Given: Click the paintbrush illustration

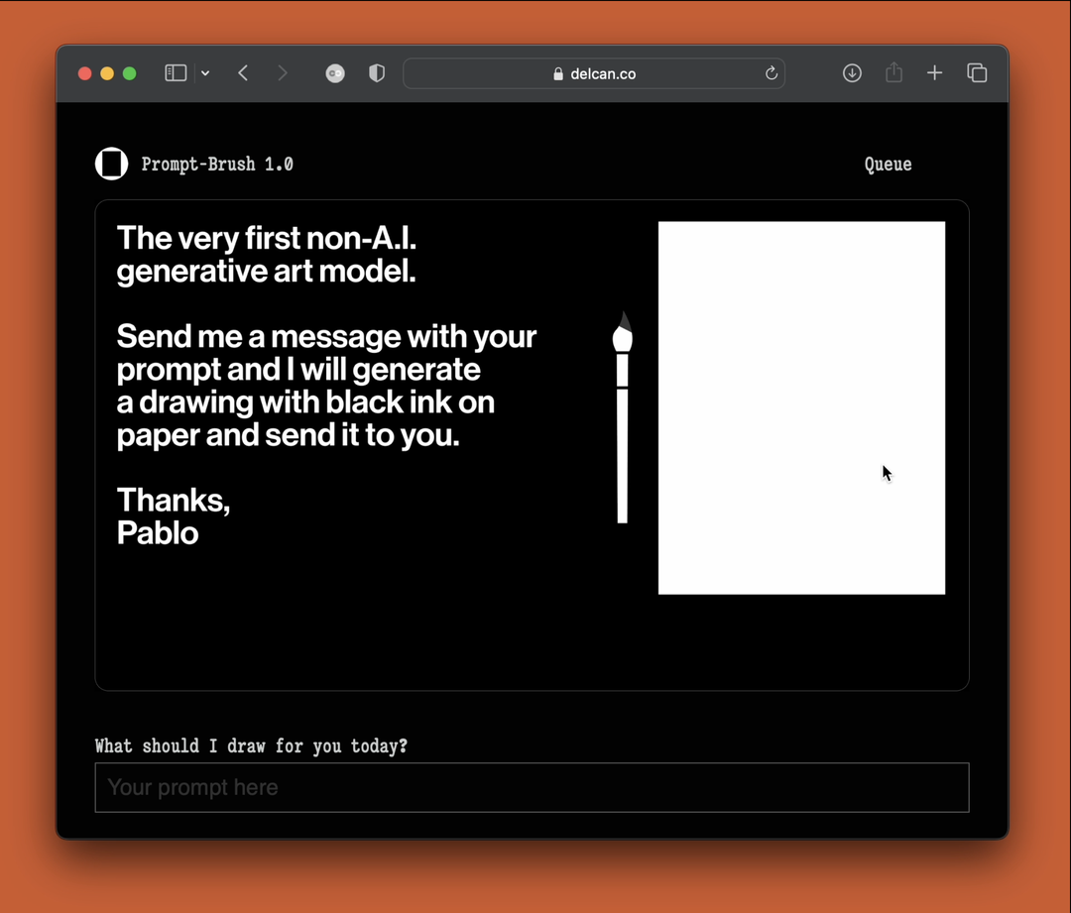Looking at the screenshot, I should click(622, 417).
